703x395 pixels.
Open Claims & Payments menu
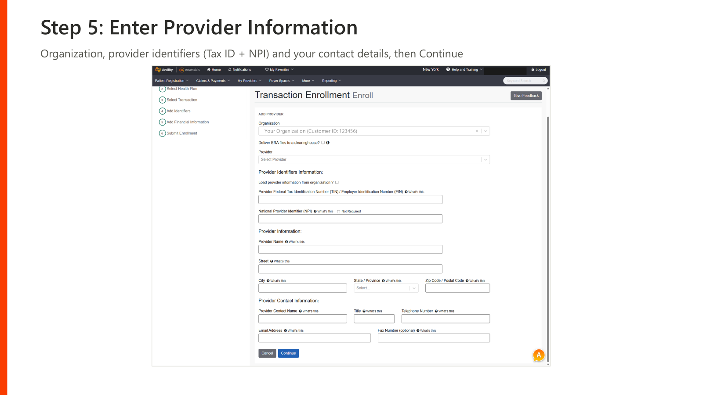click(x=213, y=81)
